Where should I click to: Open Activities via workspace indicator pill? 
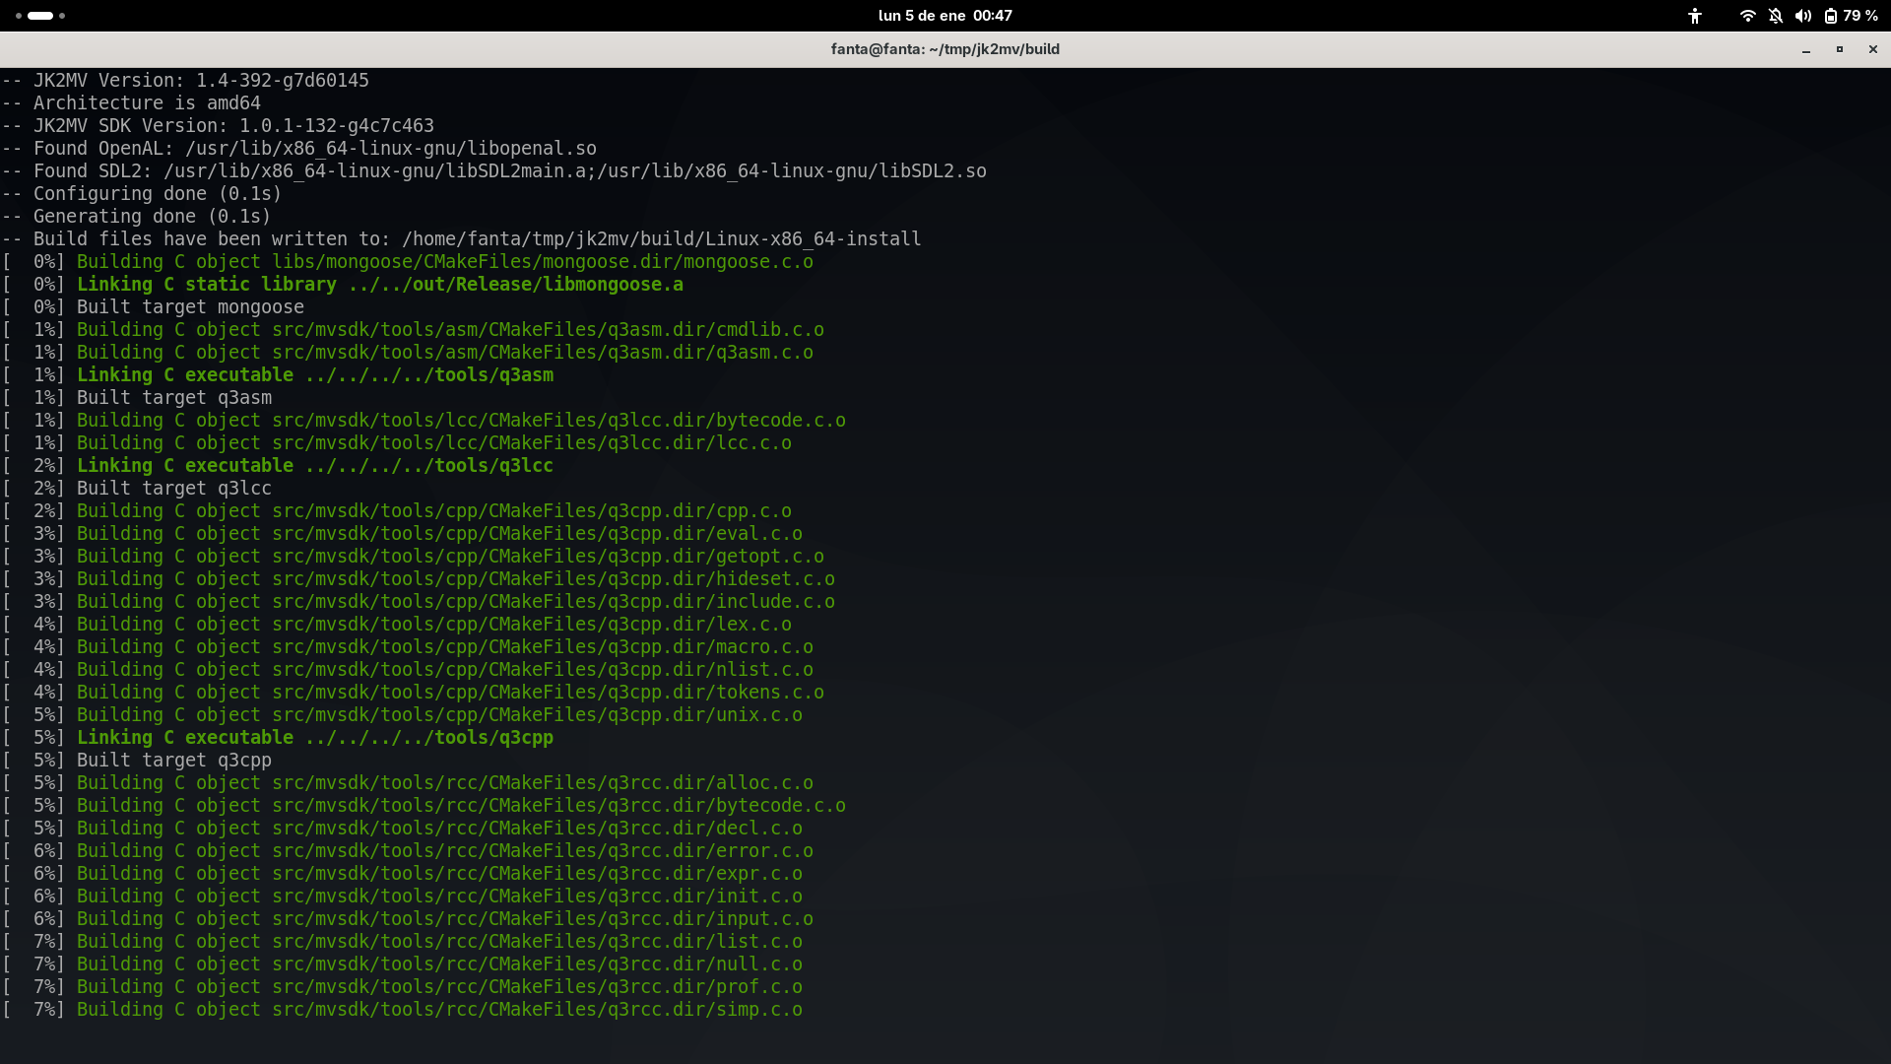click(40, 16)
